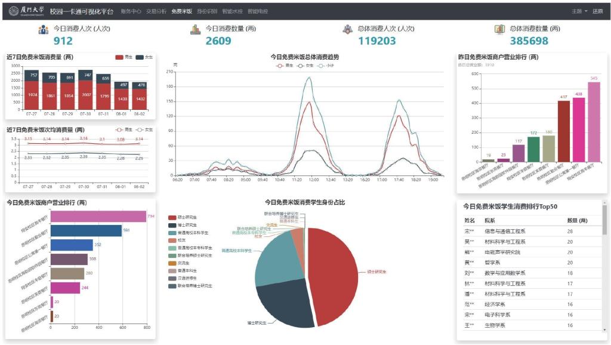Switch to 交易分析 page

pyautogui.click(x=156, y=11)
